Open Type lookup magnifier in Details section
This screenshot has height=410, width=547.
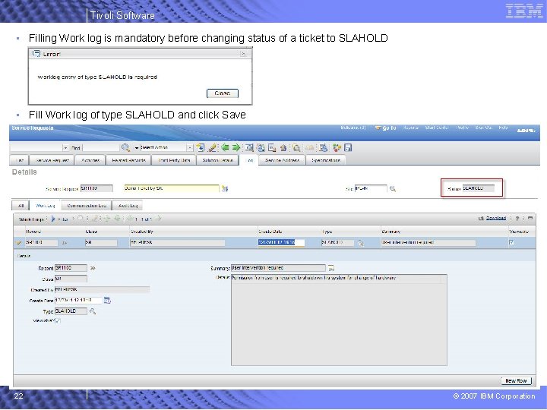(x=93, y=311)
